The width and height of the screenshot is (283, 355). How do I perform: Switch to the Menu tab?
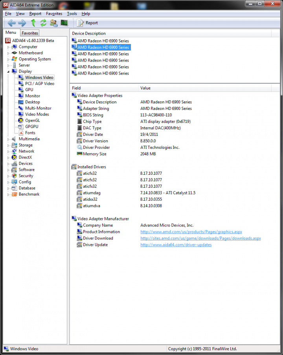[11, 32]
